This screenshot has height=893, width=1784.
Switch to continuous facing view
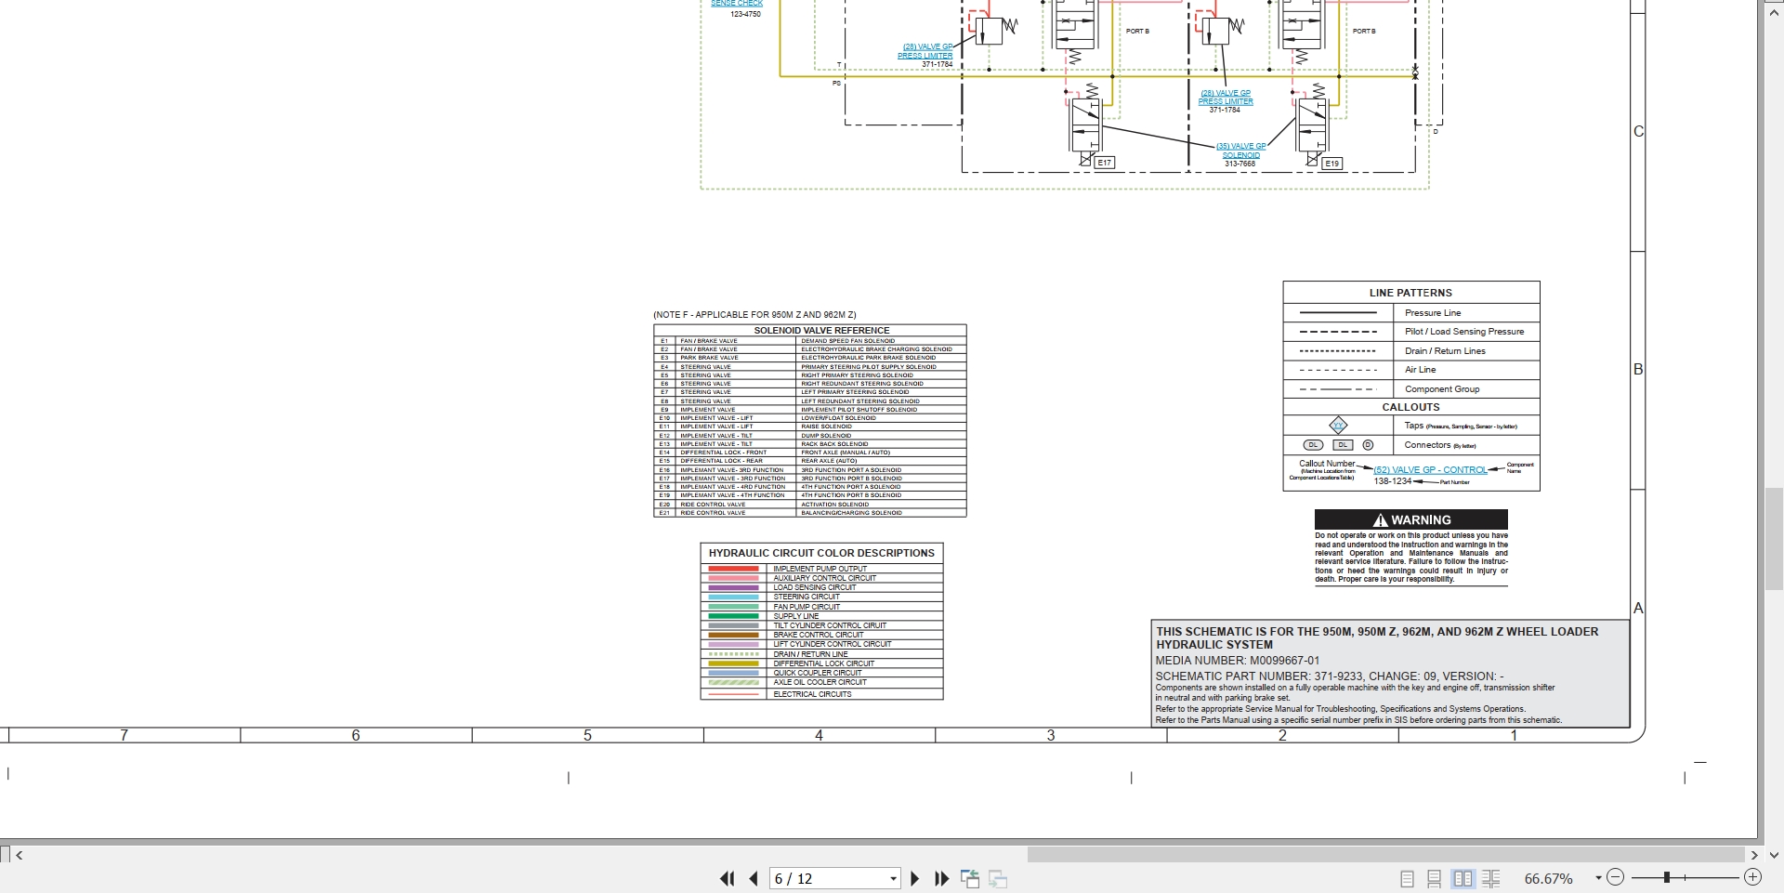pyautogui.click(x=1491, y=878)
